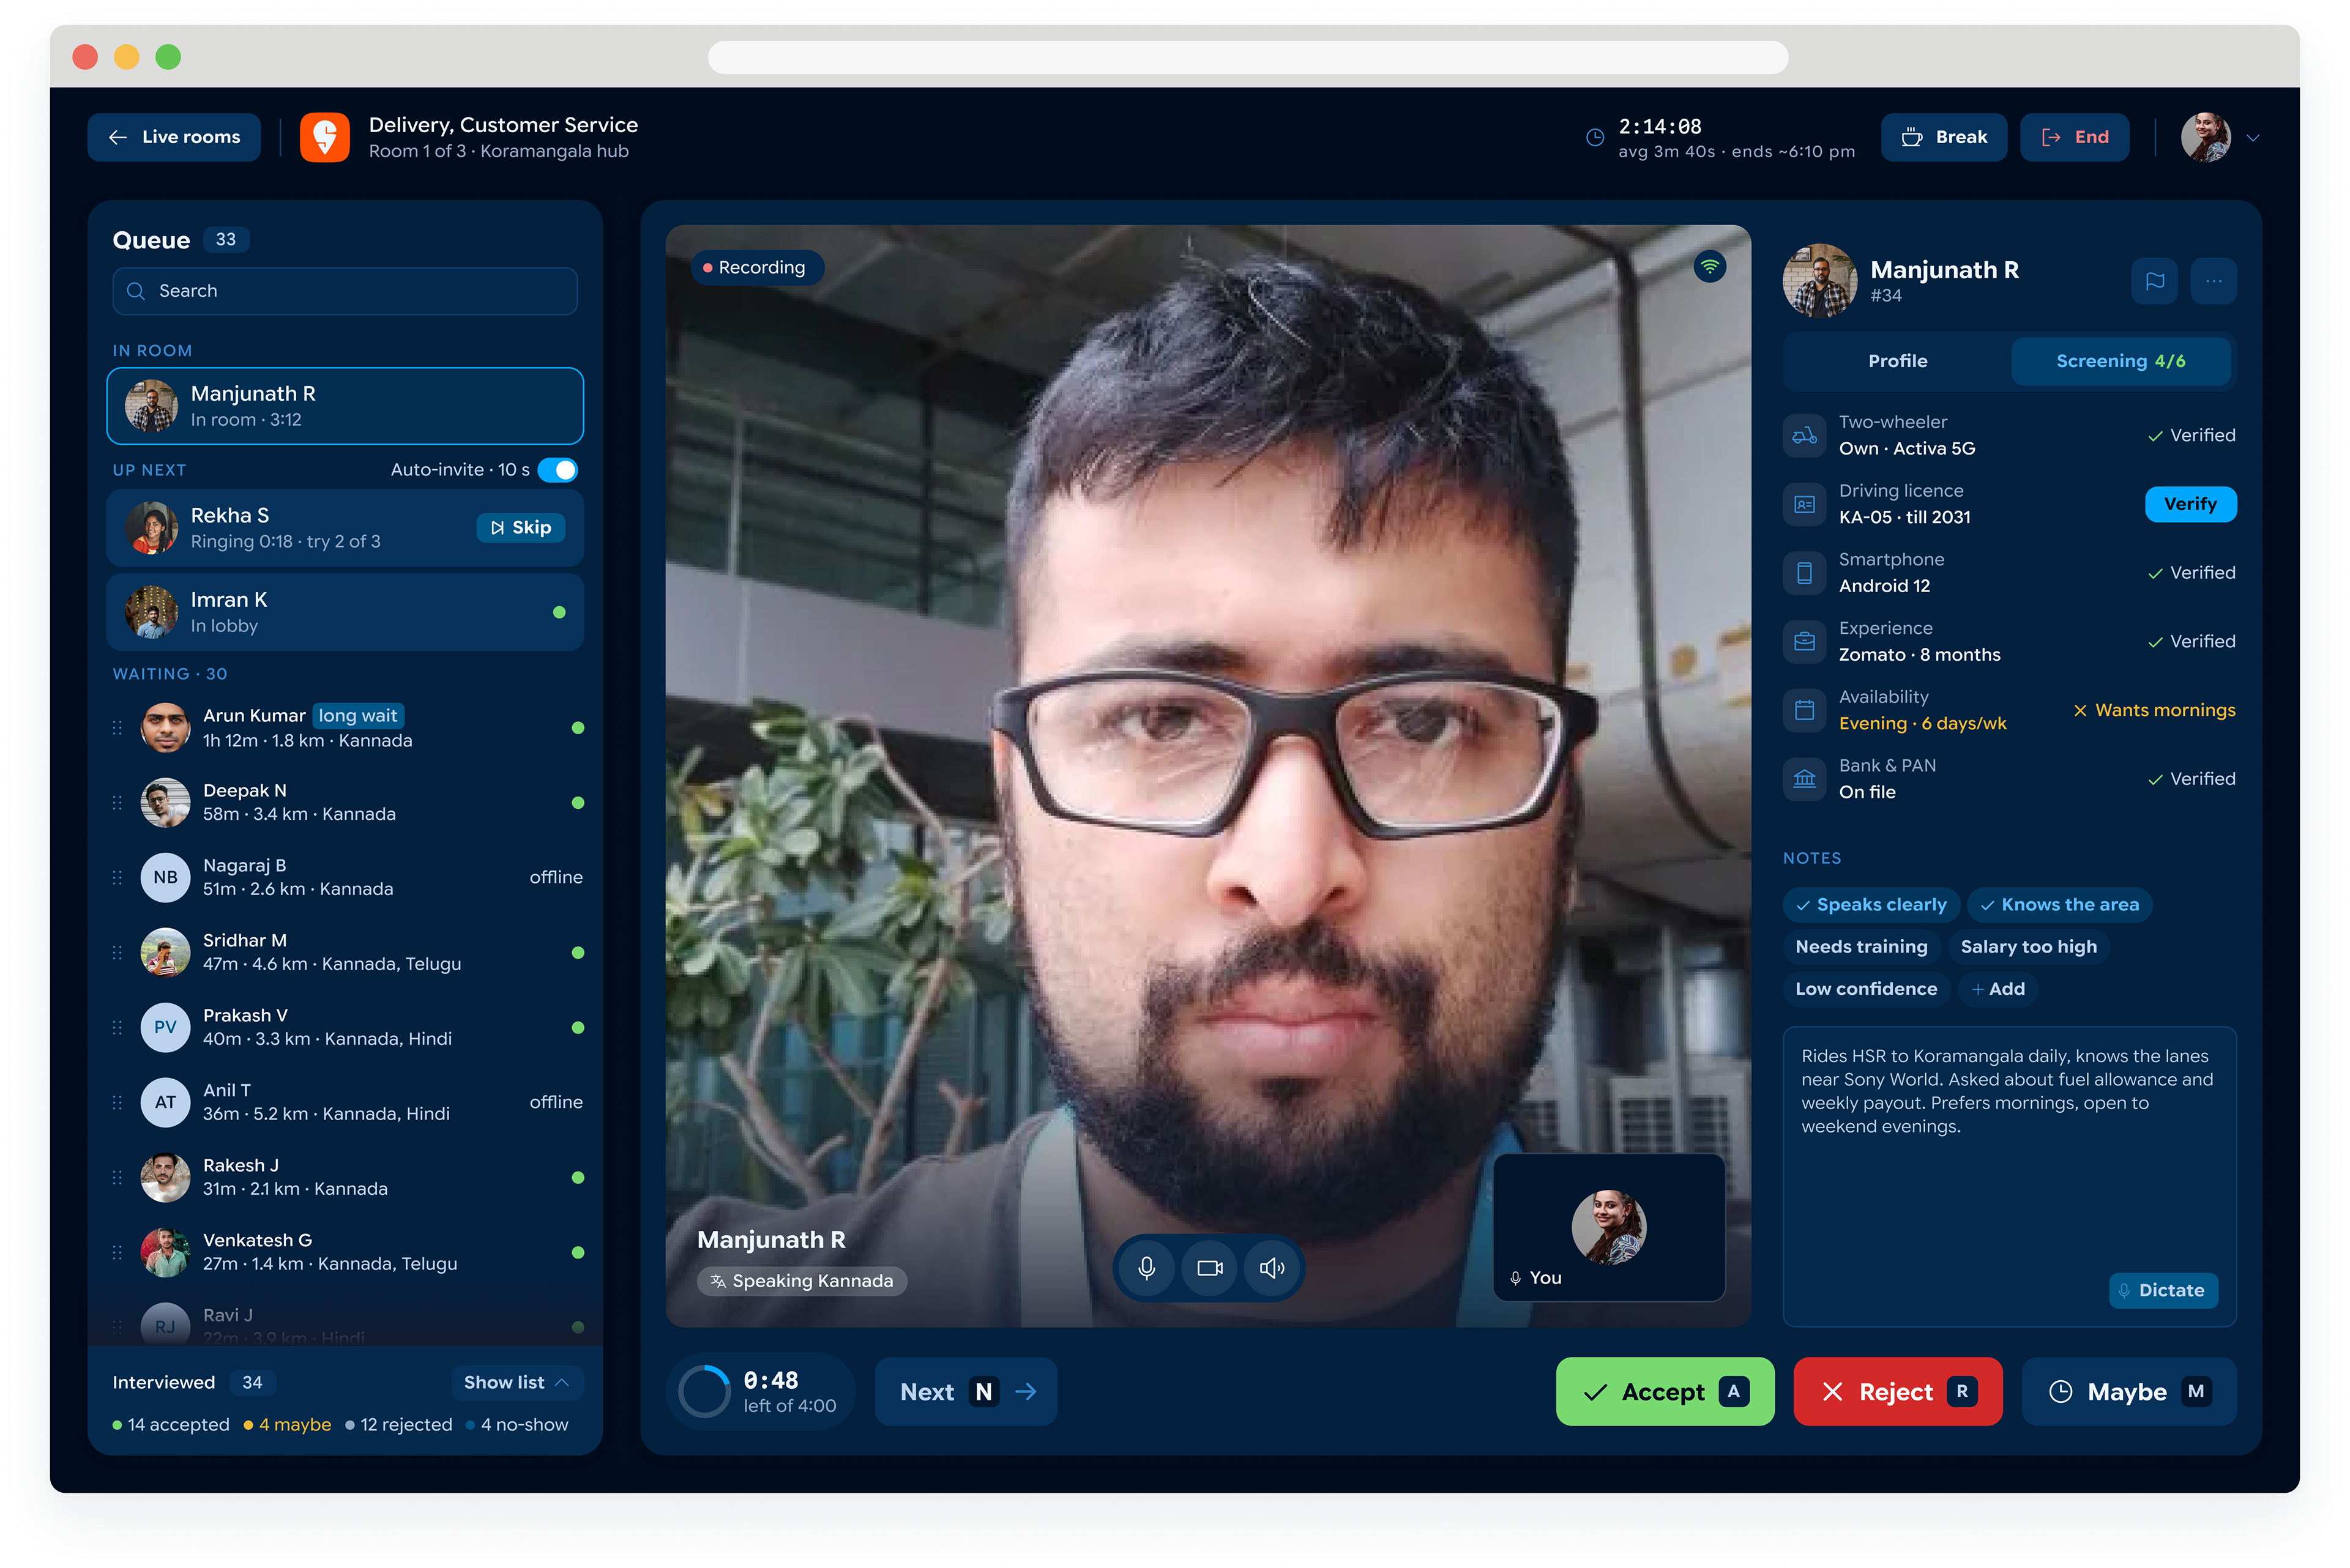Click the speaker volume icon
The height and width of the screenshot is (1568, 2350).
tap(1272, 1268)
